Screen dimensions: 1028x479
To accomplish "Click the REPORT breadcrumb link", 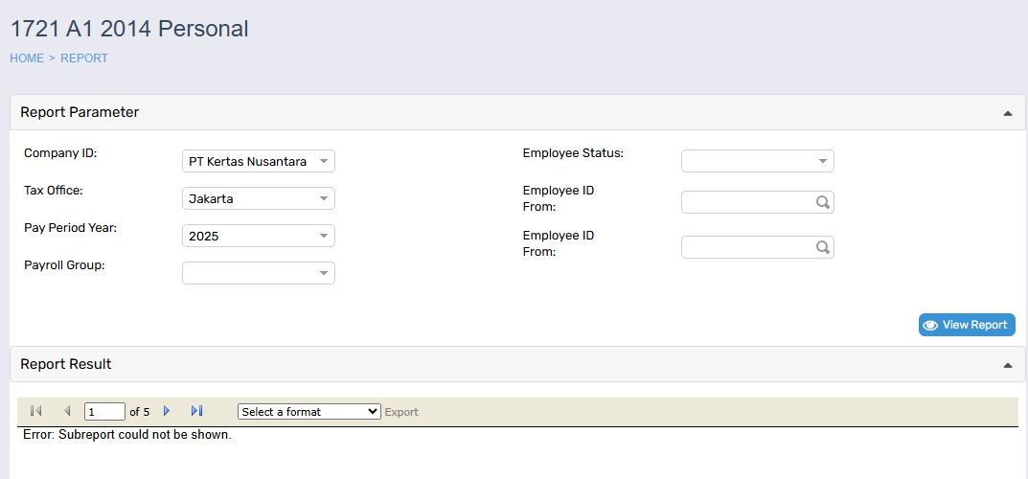I will [84, 58].
